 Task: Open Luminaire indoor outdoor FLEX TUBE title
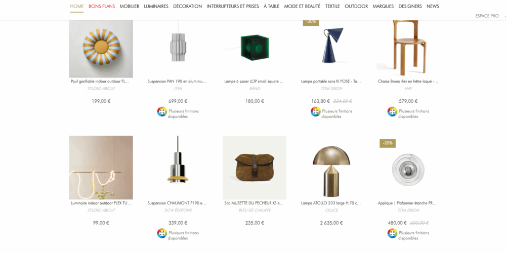(101, 203)
